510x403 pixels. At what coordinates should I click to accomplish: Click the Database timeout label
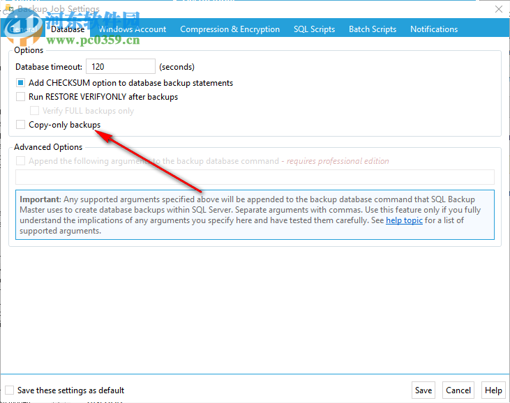click(x=49, y=67)
